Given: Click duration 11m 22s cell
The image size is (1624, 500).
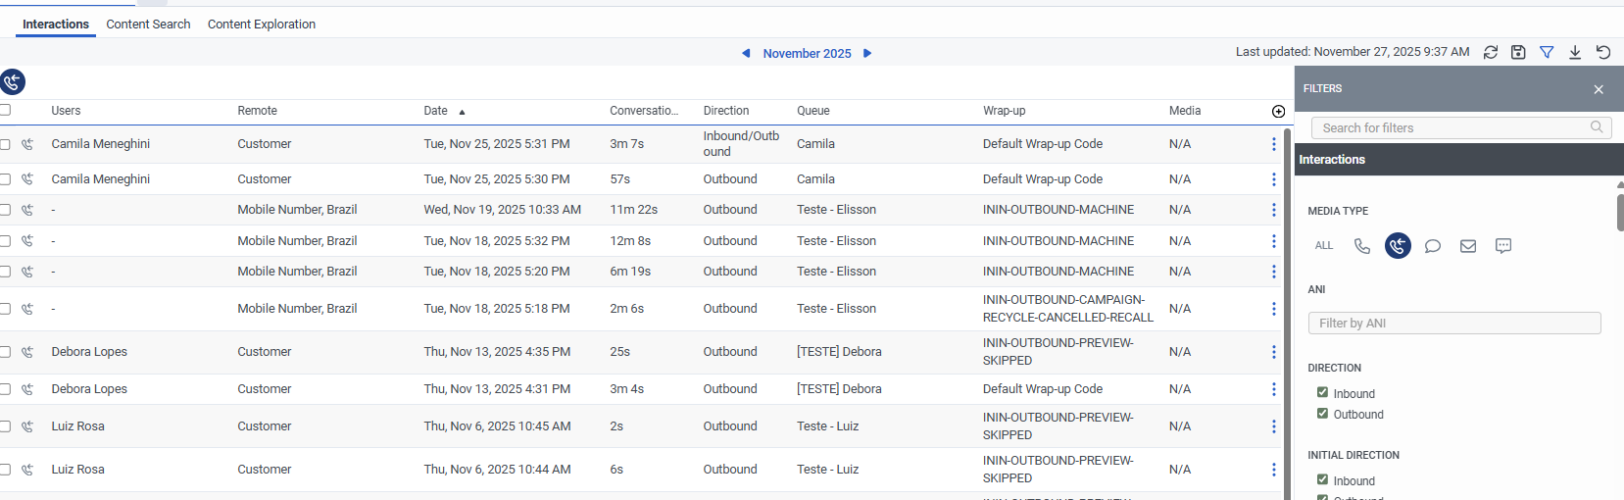Looking at the screenshot, I should point(633,210).
